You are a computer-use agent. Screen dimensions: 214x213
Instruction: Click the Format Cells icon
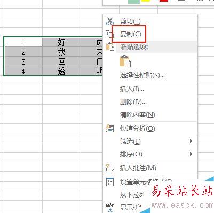[x=110, y=182]
